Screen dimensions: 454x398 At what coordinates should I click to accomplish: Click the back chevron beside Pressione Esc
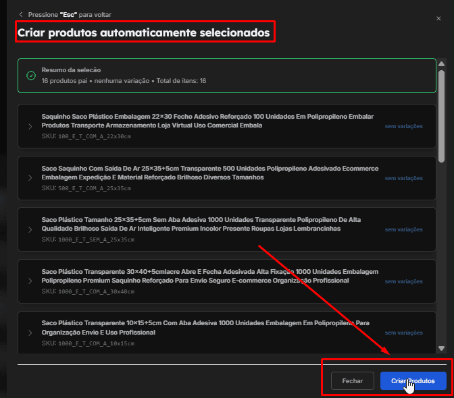coord(21,14)
